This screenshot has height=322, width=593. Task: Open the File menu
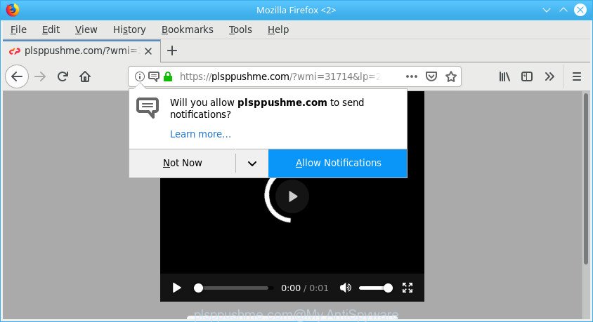pyautogui.click(x=18, y=29)
